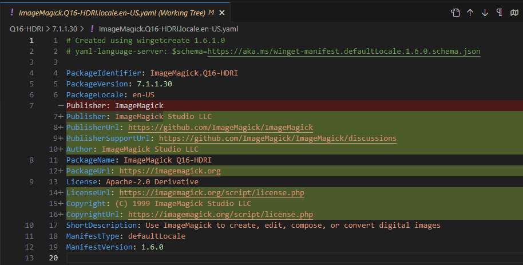Click the minus marker on removed Publisher line
523x265 pixels.
click(x=60, y=106)
